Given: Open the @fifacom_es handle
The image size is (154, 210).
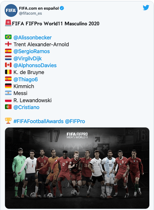Looking at the screenshot, I should click(30, 13).
